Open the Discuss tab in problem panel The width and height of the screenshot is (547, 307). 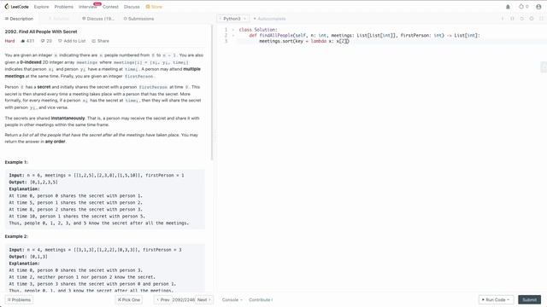(98, 19)
